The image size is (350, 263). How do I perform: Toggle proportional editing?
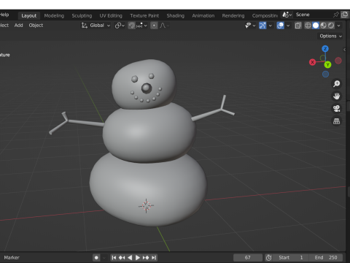click(x=154, y=26)
